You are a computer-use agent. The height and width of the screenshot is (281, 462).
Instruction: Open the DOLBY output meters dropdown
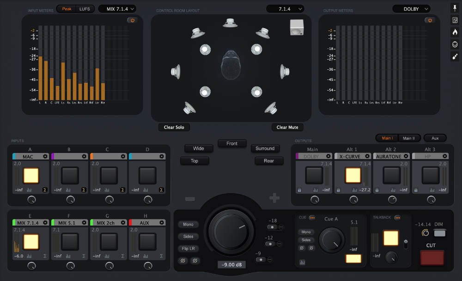pyautogui.click(x=411, y=8)
